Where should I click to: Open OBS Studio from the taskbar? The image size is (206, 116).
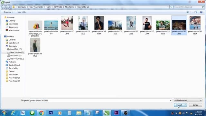(126, 113)
